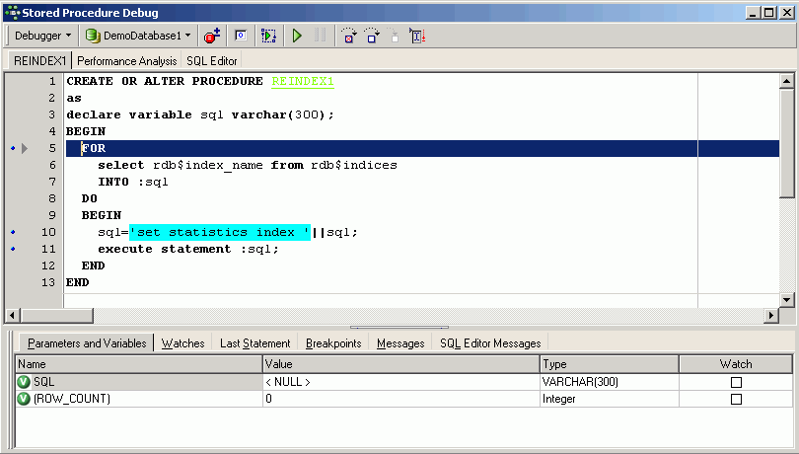Image resolution: width=799 pixels, height=454 pixels.
Task: Enable Watch checkbox for ROW_COUNT row
Action: coord(736,400)
